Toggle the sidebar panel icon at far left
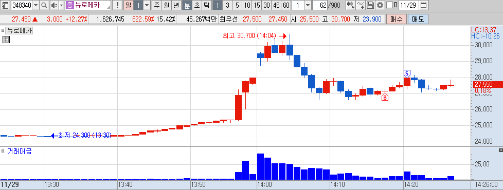 click(5, 5)
